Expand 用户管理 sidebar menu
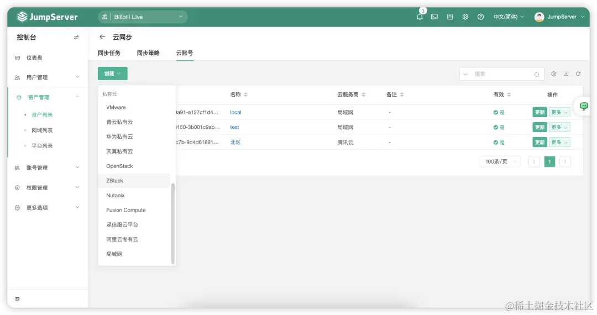Viewport: 597px width, 315px height. 48,77
